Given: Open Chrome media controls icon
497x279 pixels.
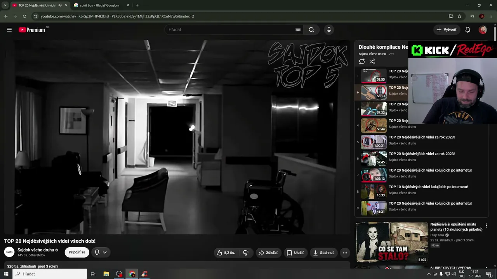Looking at the screenshot, I should pyautogui.click(x=472, y=16).
